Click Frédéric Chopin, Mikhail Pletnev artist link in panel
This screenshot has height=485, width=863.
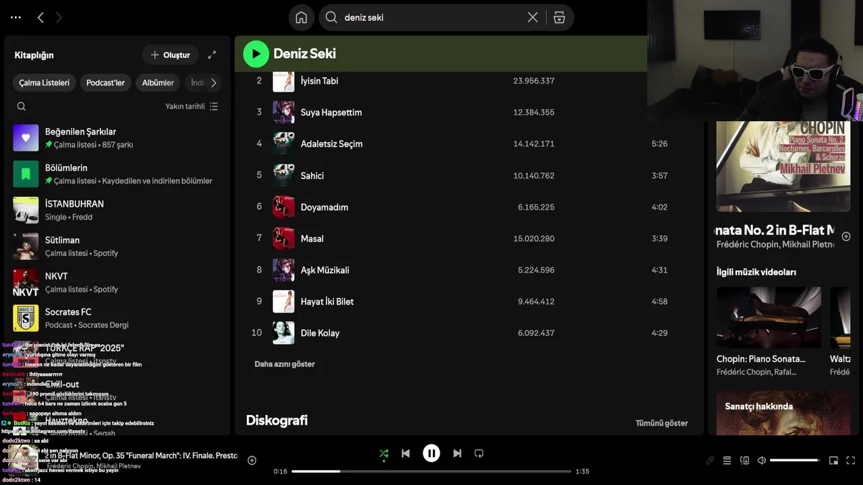click(x=775, y=245)
